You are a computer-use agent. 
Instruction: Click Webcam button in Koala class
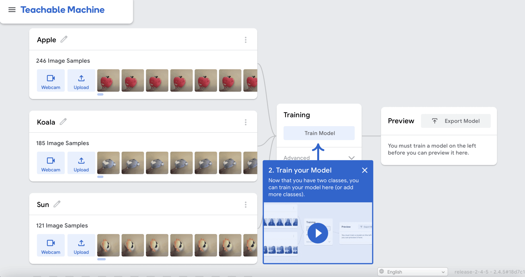click(x=51, y=163)
